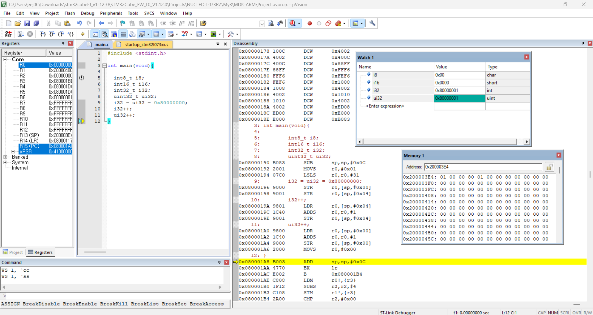Viewport: 593px width, 315px height.
Task: Create a new file from the toolbar
Action: 9,23
